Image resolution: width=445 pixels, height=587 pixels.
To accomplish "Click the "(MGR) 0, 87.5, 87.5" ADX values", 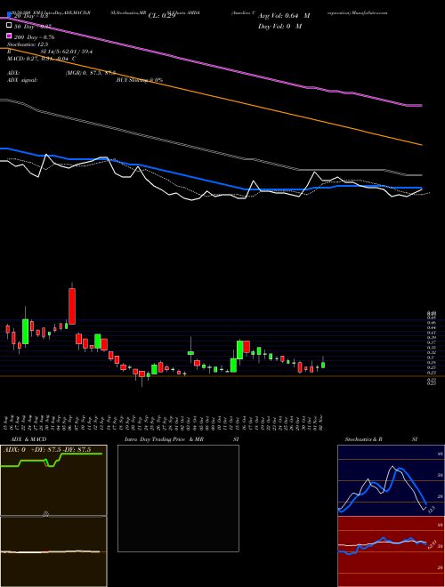I will [x=91, y=73].
